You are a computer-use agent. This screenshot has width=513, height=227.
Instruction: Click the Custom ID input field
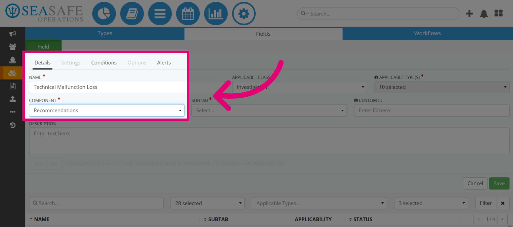[x=432, y=110]
